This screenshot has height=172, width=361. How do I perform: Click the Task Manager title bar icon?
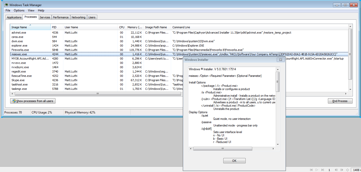pyautogui.click(x=6, y=5)
